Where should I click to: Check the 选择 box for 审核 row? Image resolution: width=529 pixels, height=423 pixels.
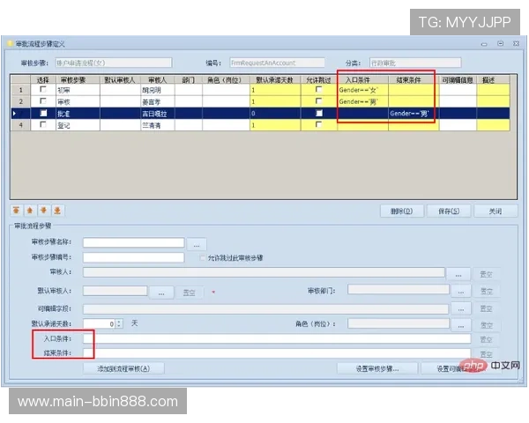pos(43,101)
